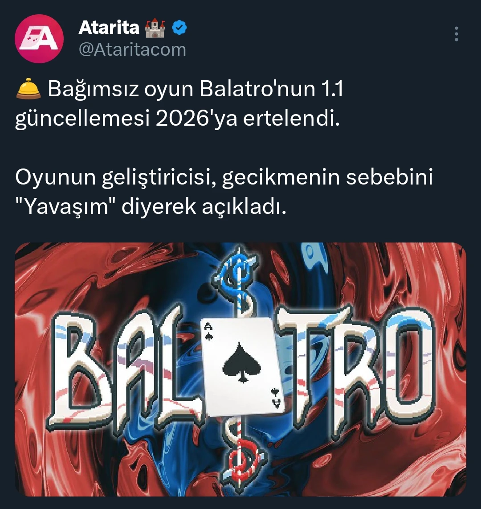
Task: Open the Atarita profile avatar
Action: [x=39, y=39]
